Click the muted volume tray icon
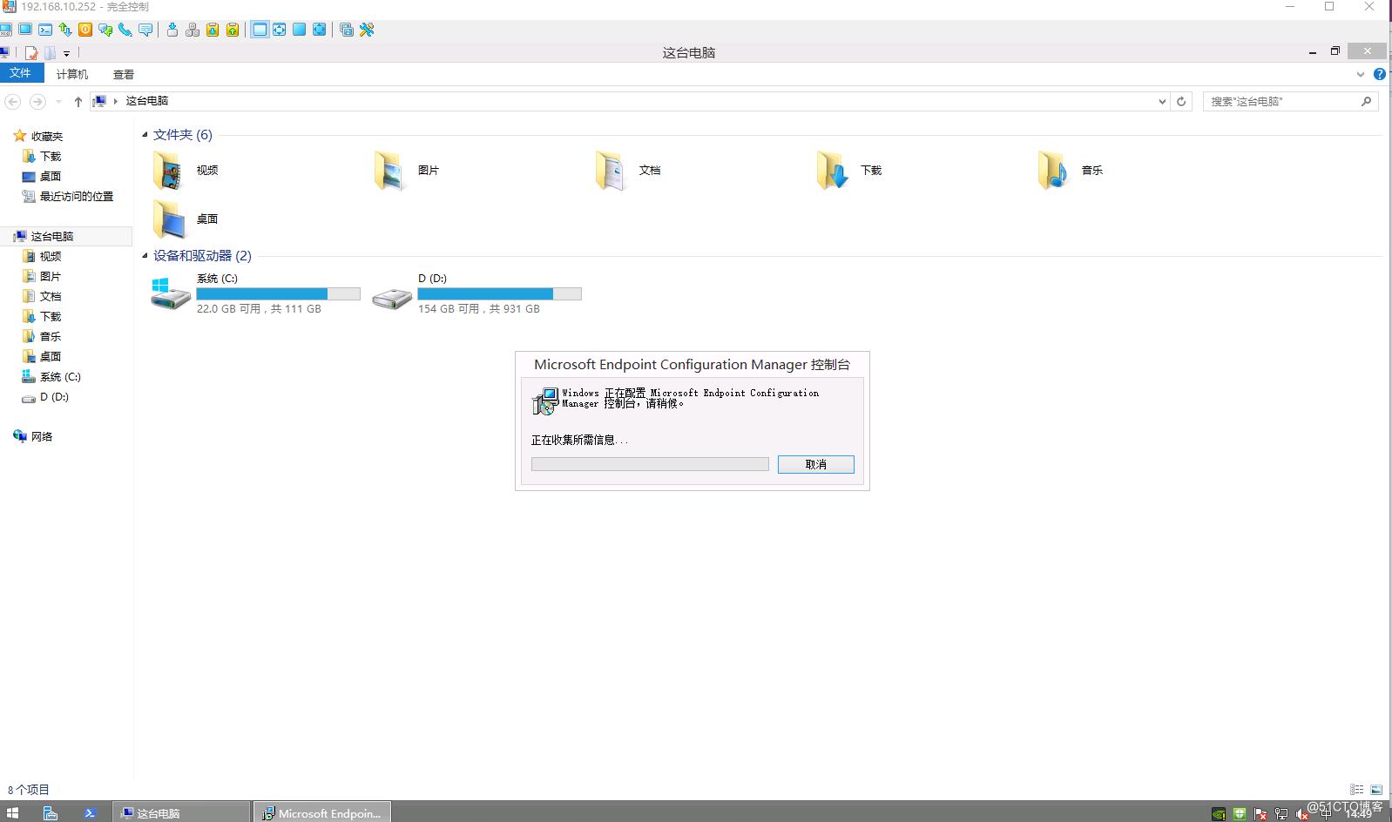The height and width of the screenshot is (822, 1392). click(x=1302, y=814)
